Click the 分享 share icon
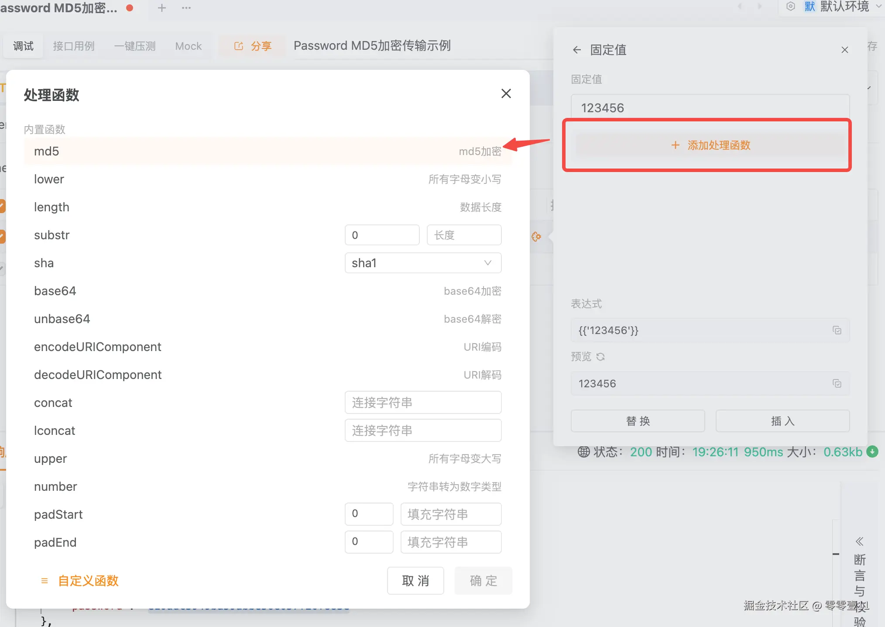 [x=239, y=46]
